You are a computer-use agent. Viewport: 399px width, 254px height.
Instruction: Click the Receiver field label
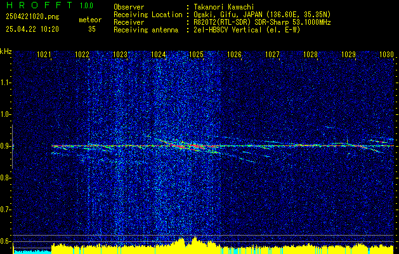129,22
